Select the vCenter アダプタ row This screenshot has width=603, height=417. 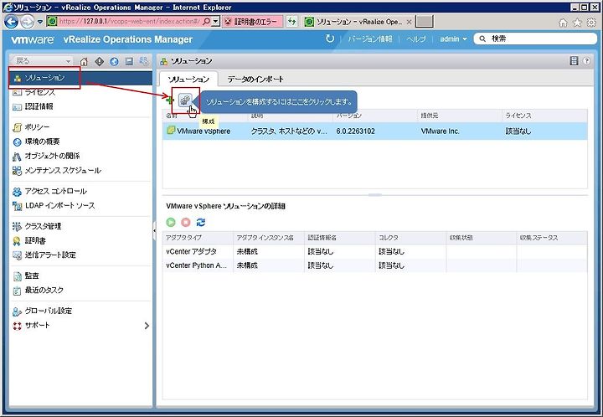(x=375, y=251)
